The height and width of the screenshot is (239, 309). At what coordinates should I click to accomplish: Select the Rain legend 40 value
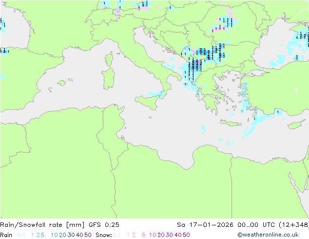(x=79, y=235)
